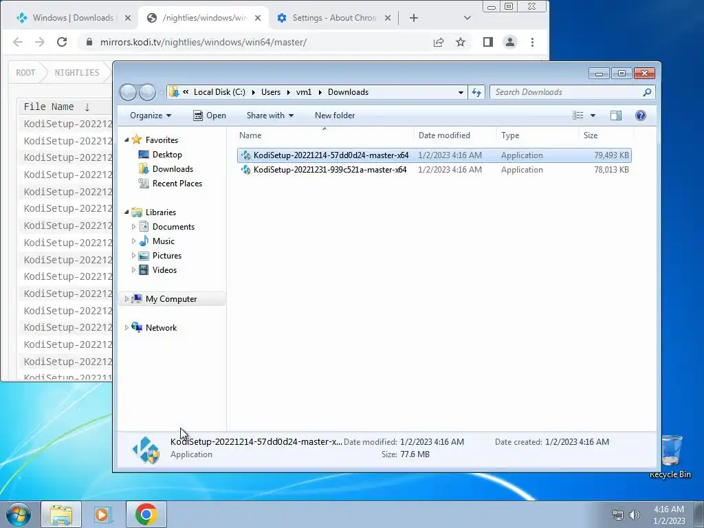
Task: Select My Computer in navigation pane
Action: (171, 299)
